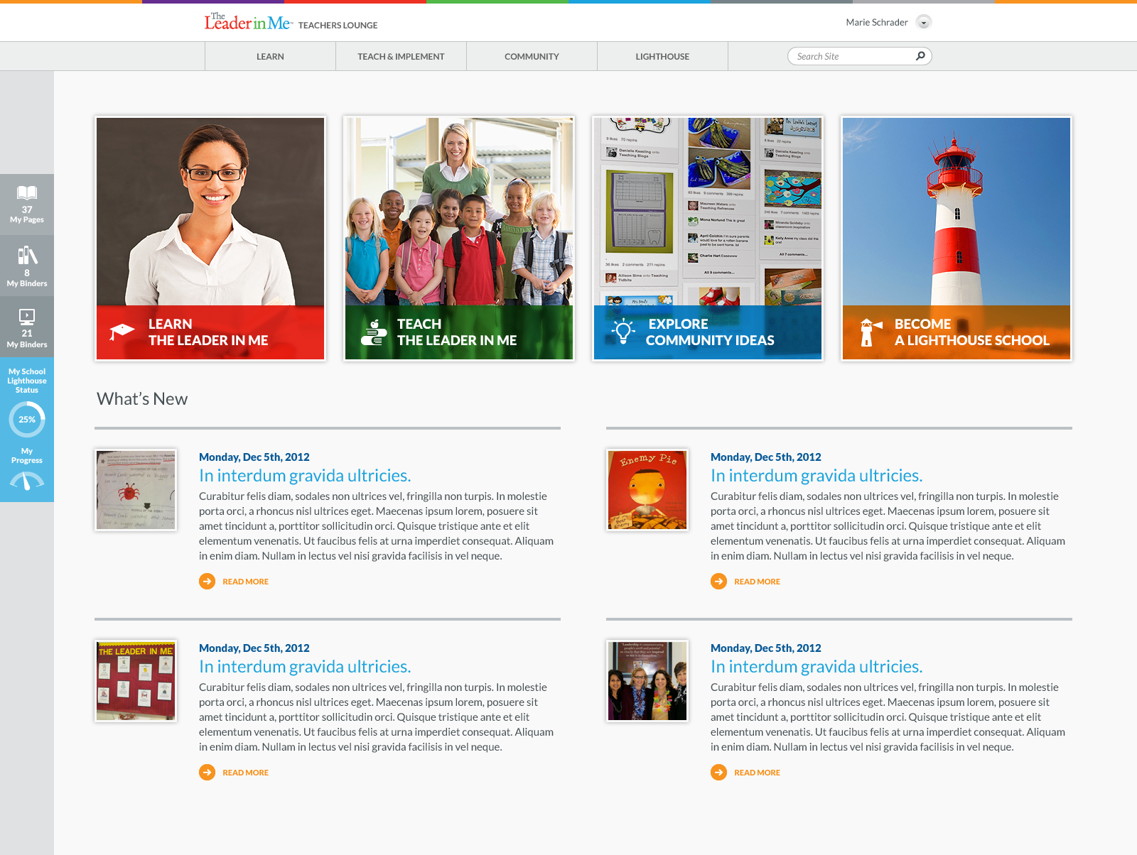The width and height of the screenshot is (1137, 855).
Task: Click READ MORE under group photo article
Action: tap(757, 773)
